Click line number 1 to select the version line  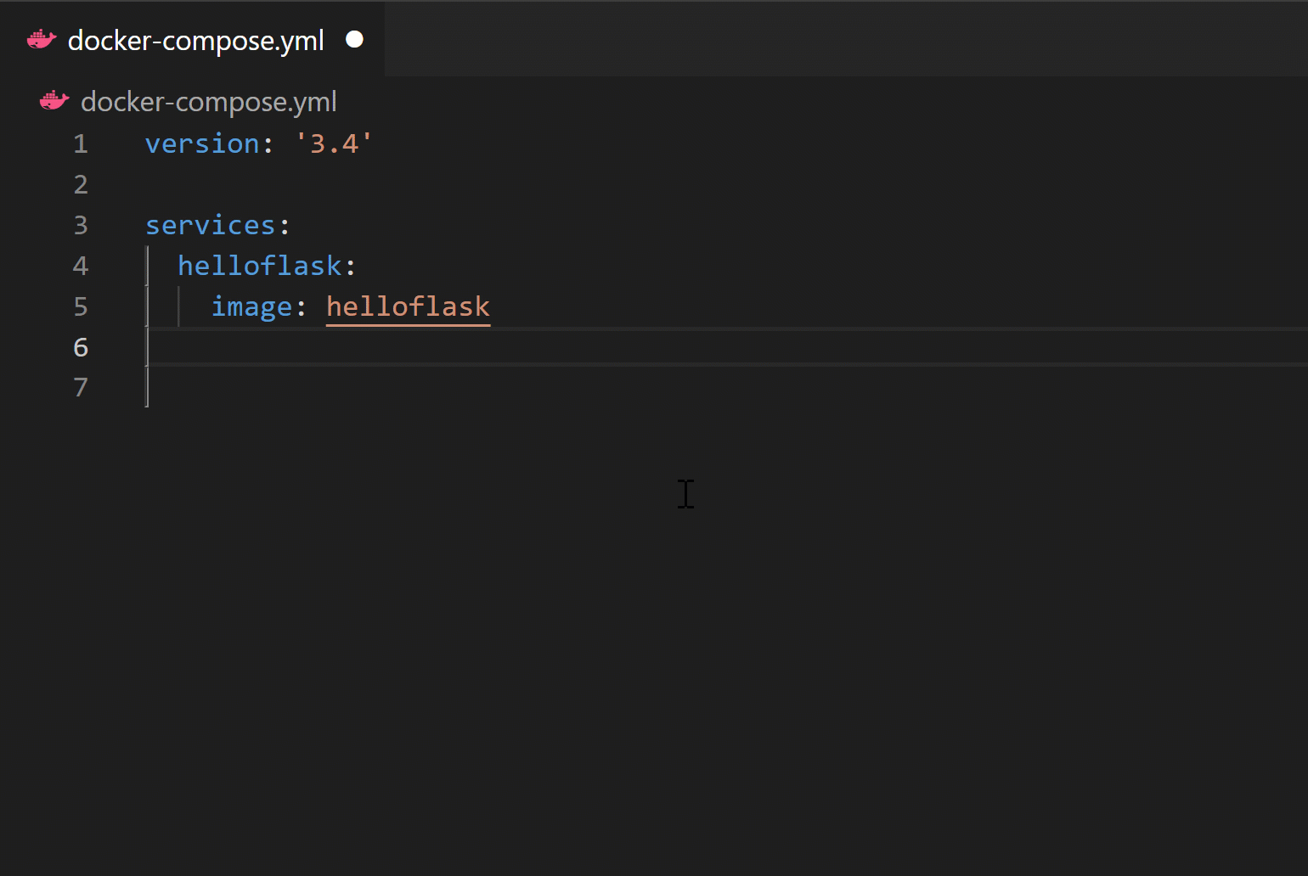pyautogui.click(x=80, y=143)
